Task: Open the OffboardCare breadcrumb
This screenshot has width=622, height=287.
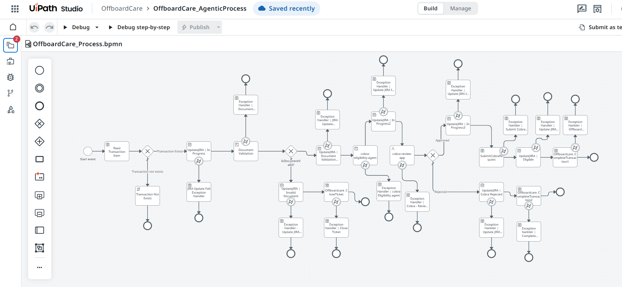Action: 122,8
